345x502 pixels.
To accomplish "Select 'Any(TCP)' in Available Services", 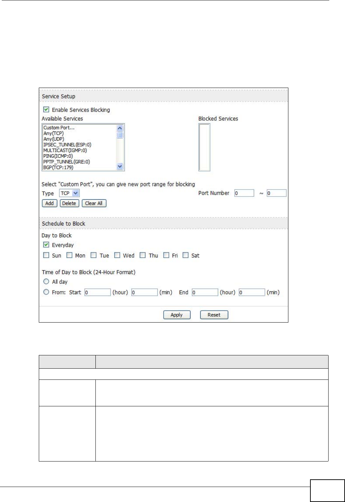I will coord(53,133).
